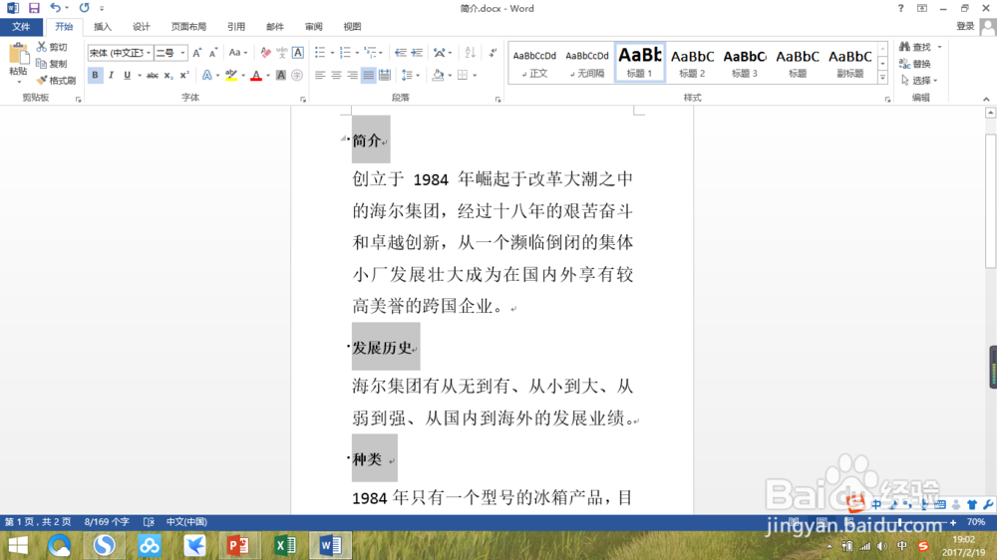Apply 副标题 subtitle style
This screenshot has height=560, width=997.
[x=850, y=63]
